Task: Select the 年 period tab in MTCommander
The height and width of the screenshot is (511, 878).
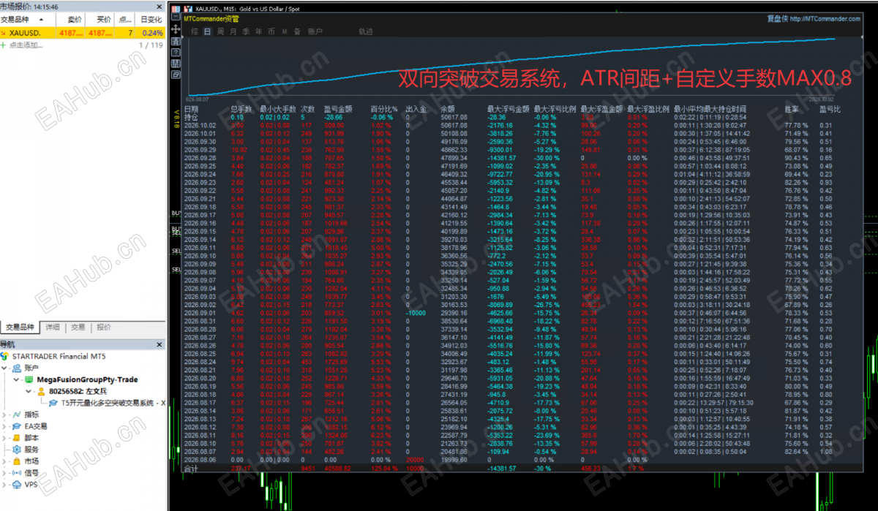Action: point(259,31)
